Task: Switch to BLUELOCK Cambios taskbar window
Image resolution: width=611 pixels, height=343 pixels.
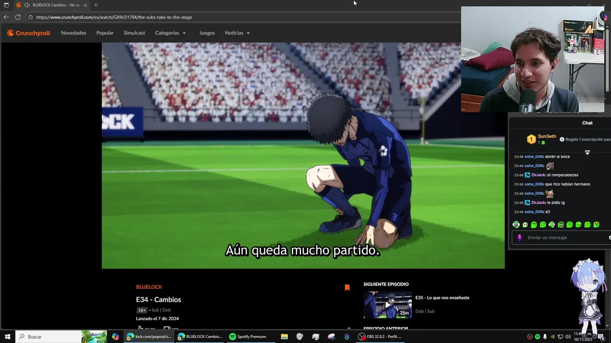Action: (x=200, y=337)
